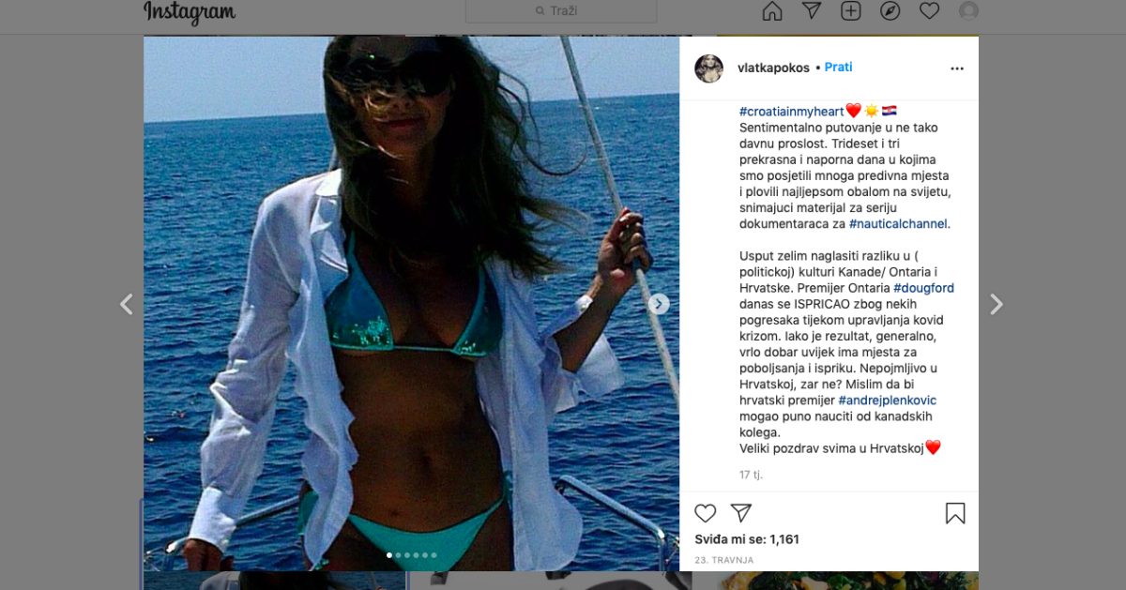Open profile avatar in top bar
This screenshot has height=590, width=1126.
tap(968, 10)
